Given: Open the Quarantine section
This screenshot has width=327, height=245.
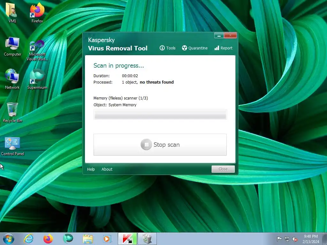Looking at the screenshot, I should pos(194,48).
